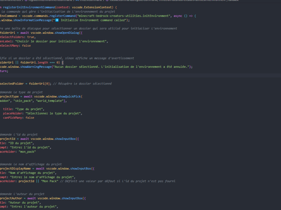
Task: Click the "mon_pack" placeholder string
Action: [27, 152]
